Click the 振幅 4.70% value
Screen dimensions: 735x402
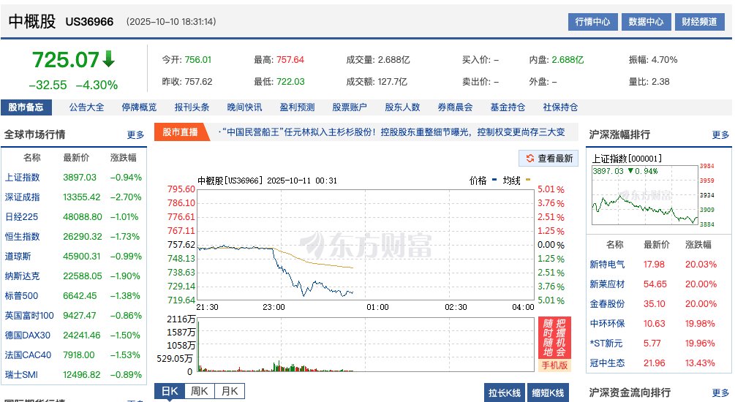coord(664,59)
